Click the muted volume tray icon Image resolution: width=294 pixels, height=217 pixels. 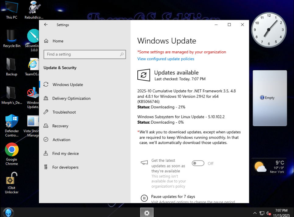point(268,213)
